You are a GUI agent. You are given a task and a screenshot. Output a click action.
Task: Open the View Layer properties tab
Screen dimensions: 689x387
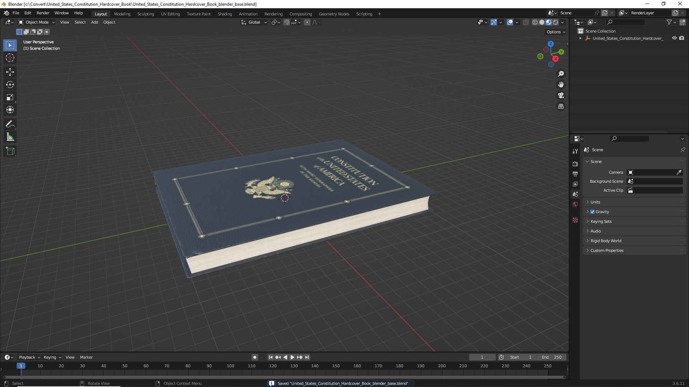click(x=575, y=184)
